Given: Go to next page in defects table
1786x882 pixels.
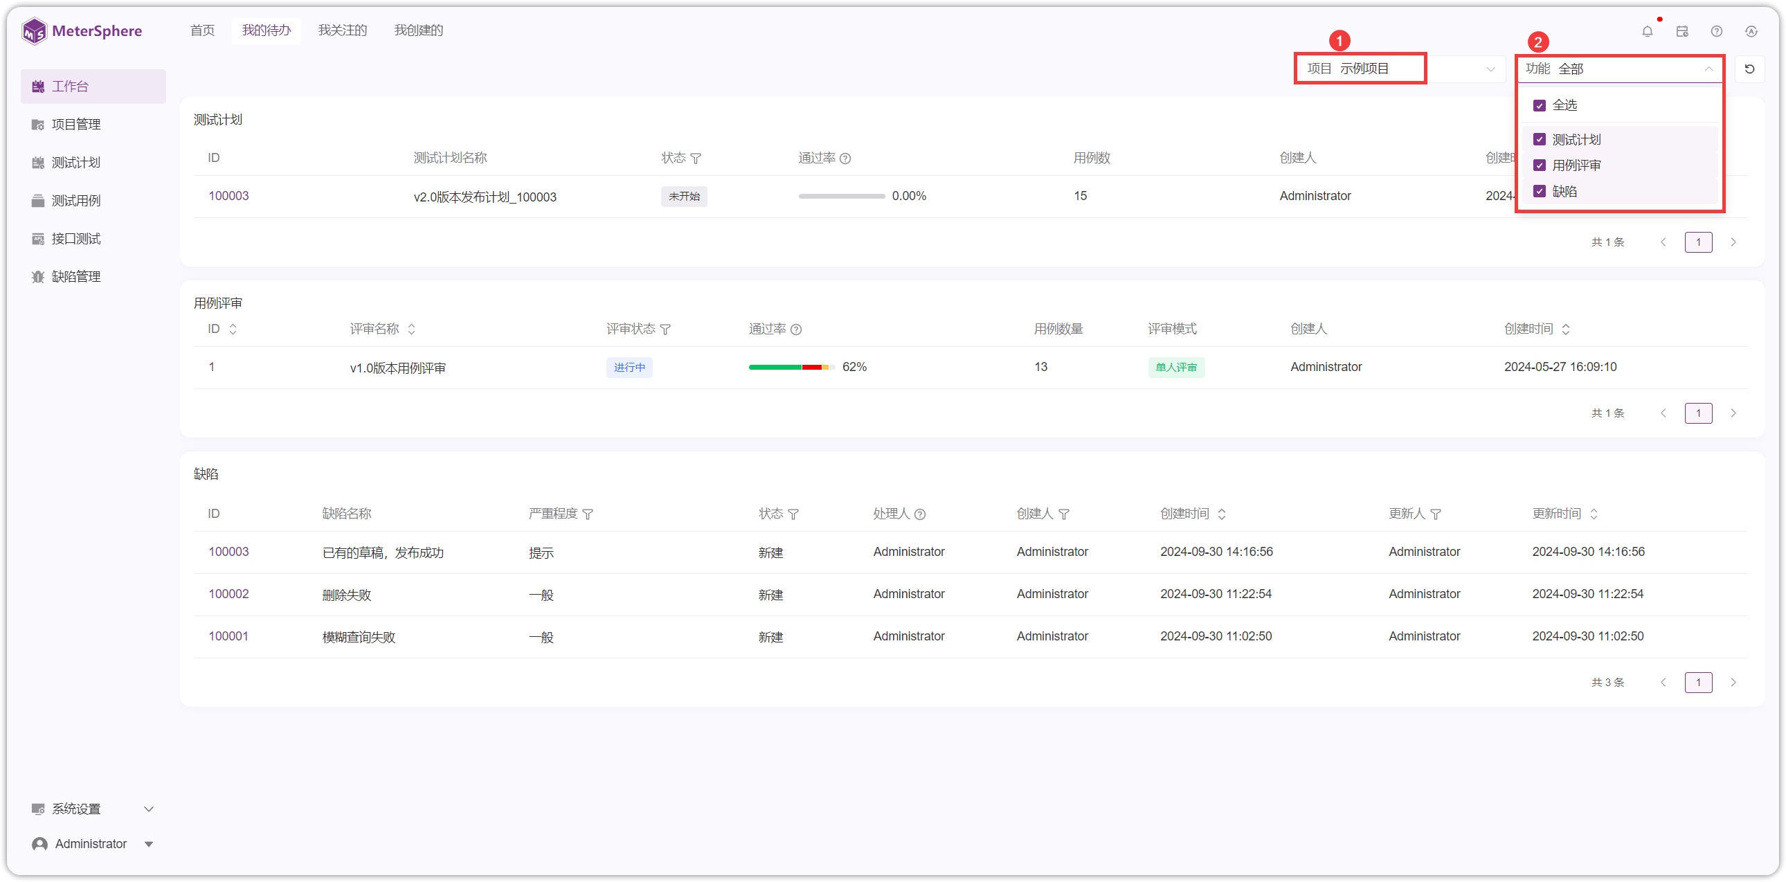Looking at the screenshot, I should [1733, 683].
